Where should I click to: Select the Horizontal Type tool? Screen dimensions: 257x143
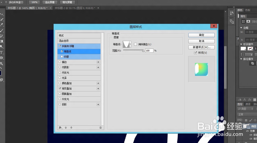[x=2, y=52]
